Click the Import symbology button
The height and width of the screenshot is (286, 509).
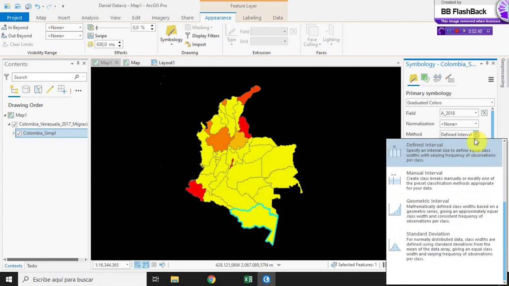[195, 44]
